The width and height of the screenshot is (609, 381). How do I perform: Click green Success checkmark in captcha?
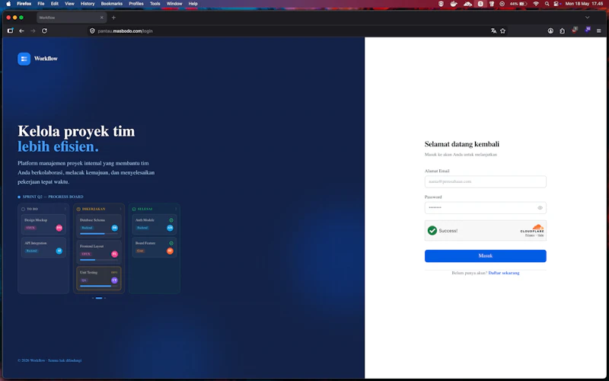click(x=432, y=231)
